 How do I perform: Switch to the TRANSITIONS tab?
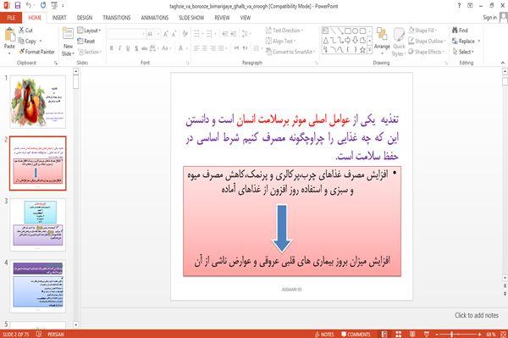[x=117, y=18]
